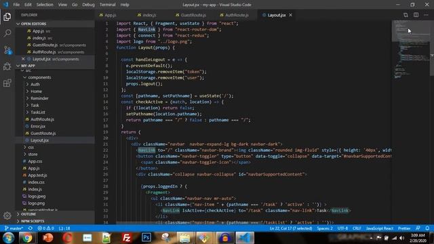Close the Layout.jsx editor tab
434x244 pixels.
291,15
